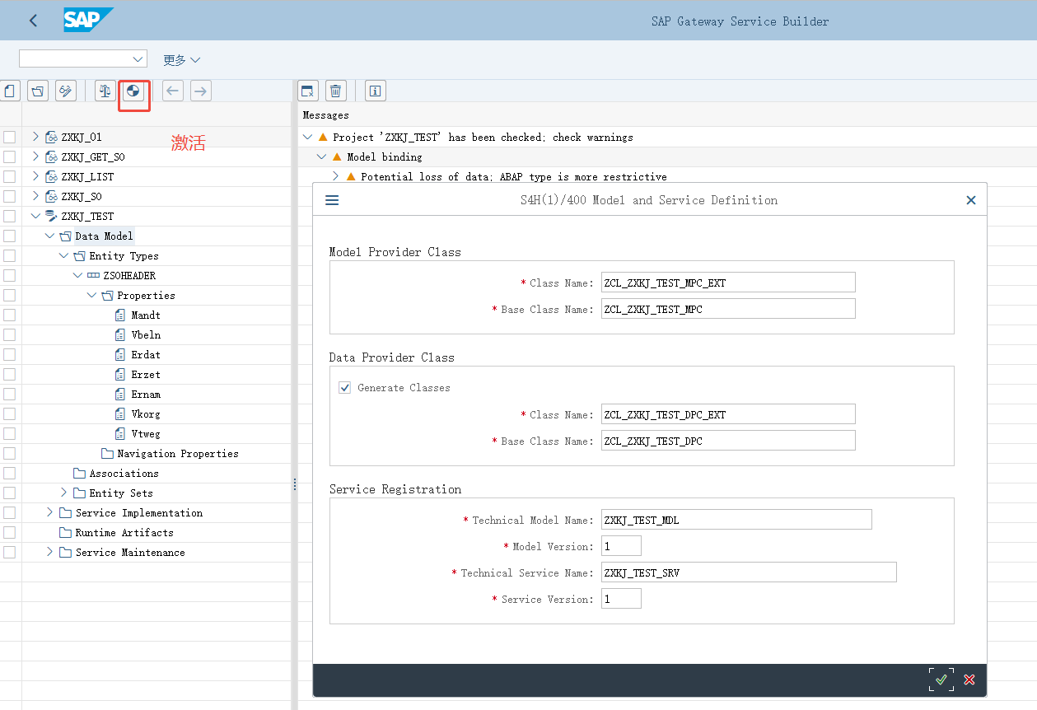Select the ZXKJ_LIST project label

point(87,176)
